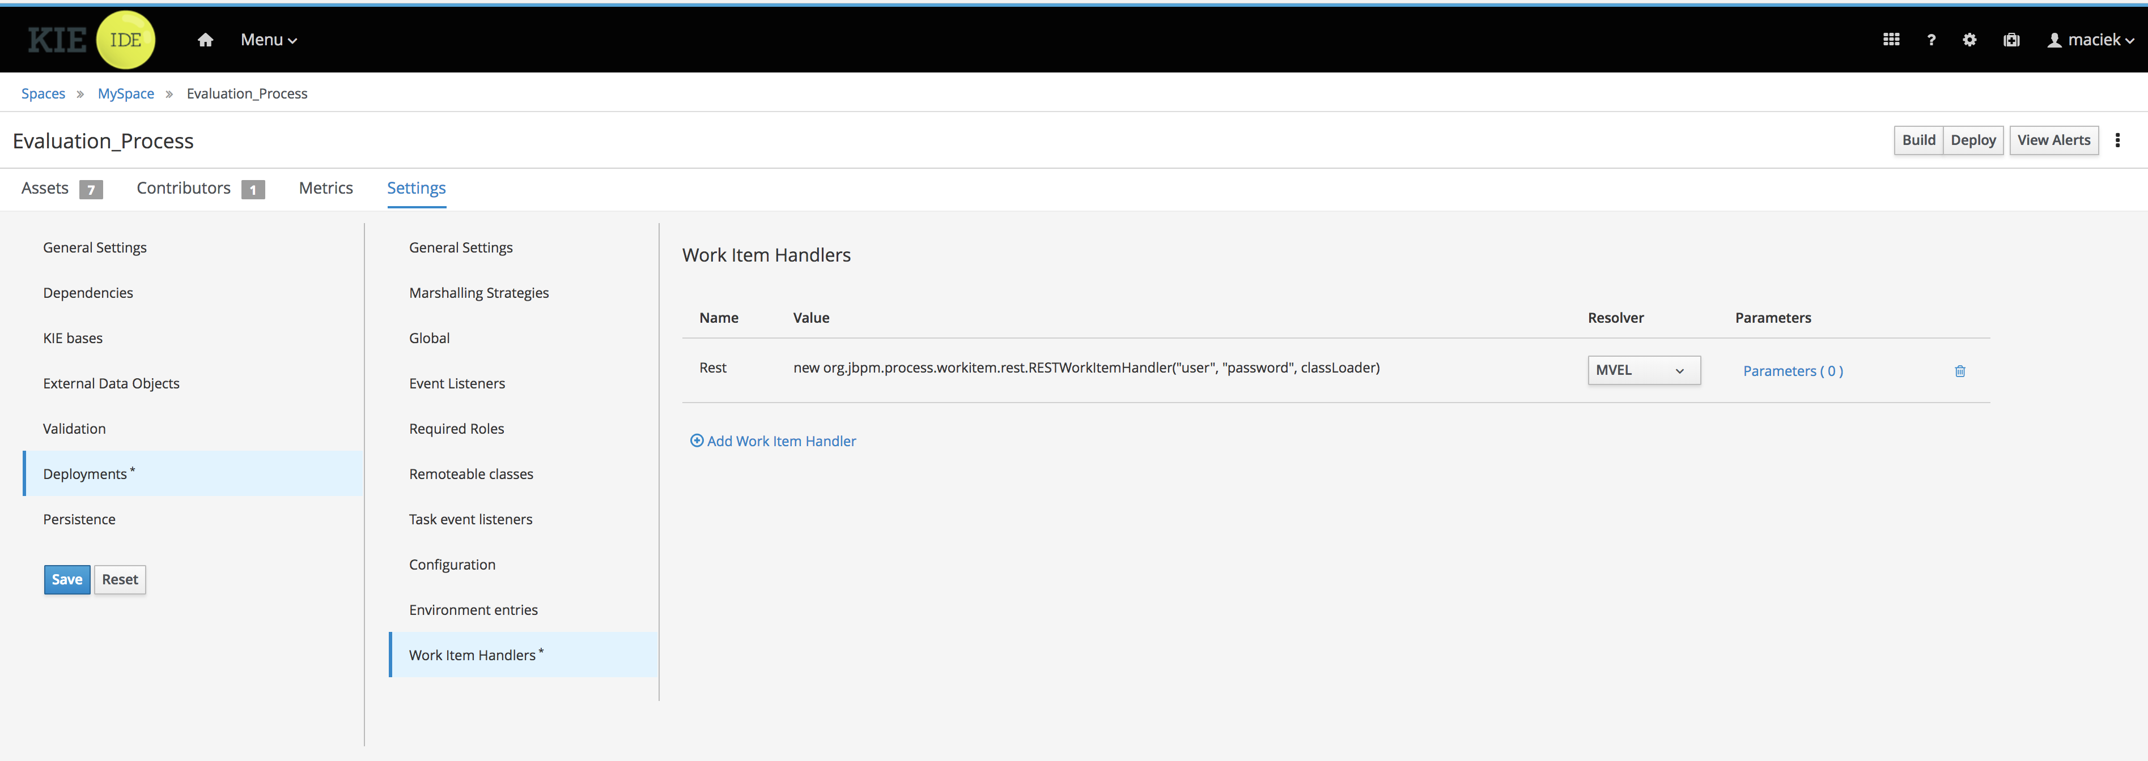Open the apps grid icon

click(x=1890, y=40)
